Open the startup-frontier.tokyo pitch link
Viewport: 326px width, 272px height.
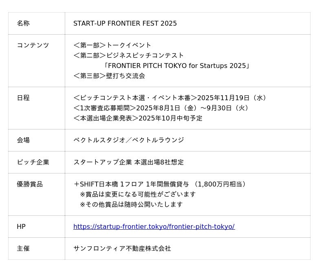point(154,226)
